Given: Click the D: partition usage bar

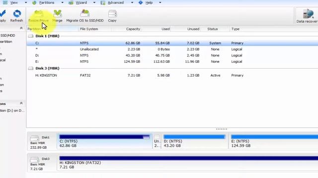Looking at the screenshot, I should click(x=194, y=137).
